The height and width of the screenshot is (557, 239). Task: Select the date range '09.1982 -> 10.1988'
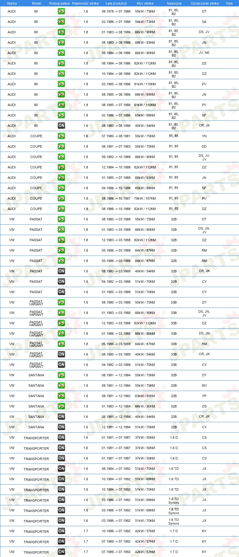click(116, 157)
